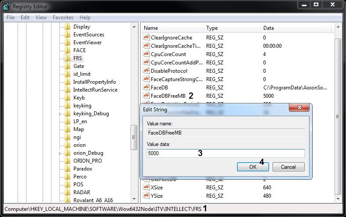The image size is (346, 217).
Task: Cancel the Edit String dialog
Action: [288, 167]
